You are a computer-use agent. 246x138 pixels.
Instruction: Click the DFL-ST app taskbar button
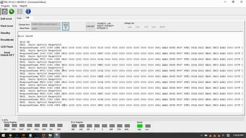pos(57,135)
